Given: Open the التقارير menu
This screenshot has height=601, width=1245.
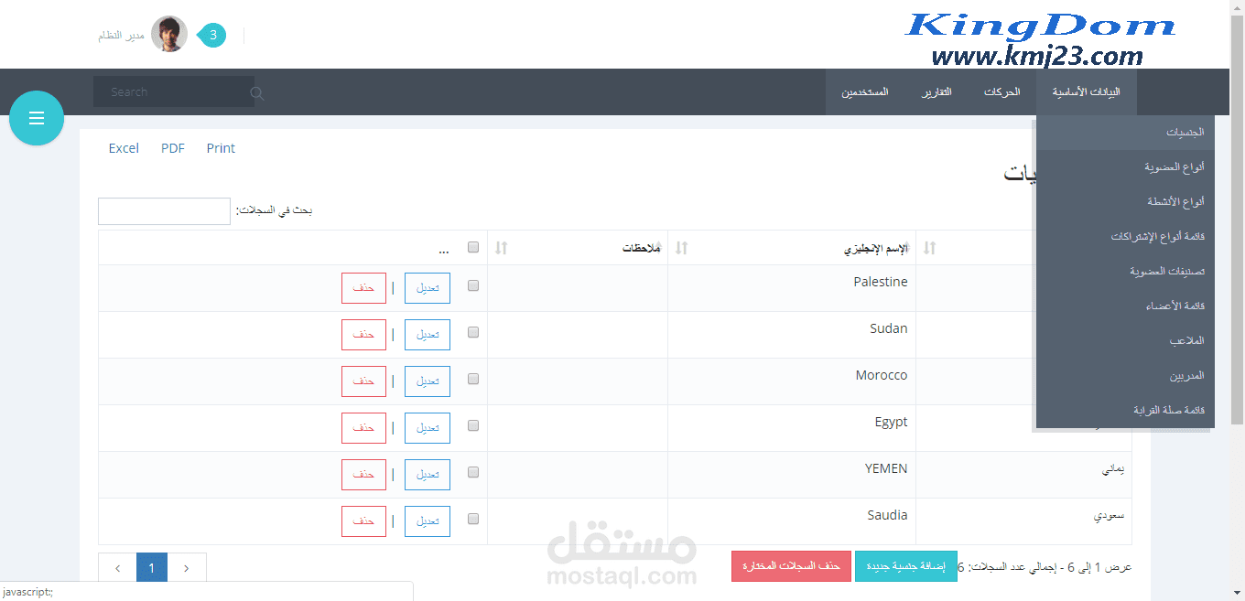Looking at the screenshot, I should [936, 92].
